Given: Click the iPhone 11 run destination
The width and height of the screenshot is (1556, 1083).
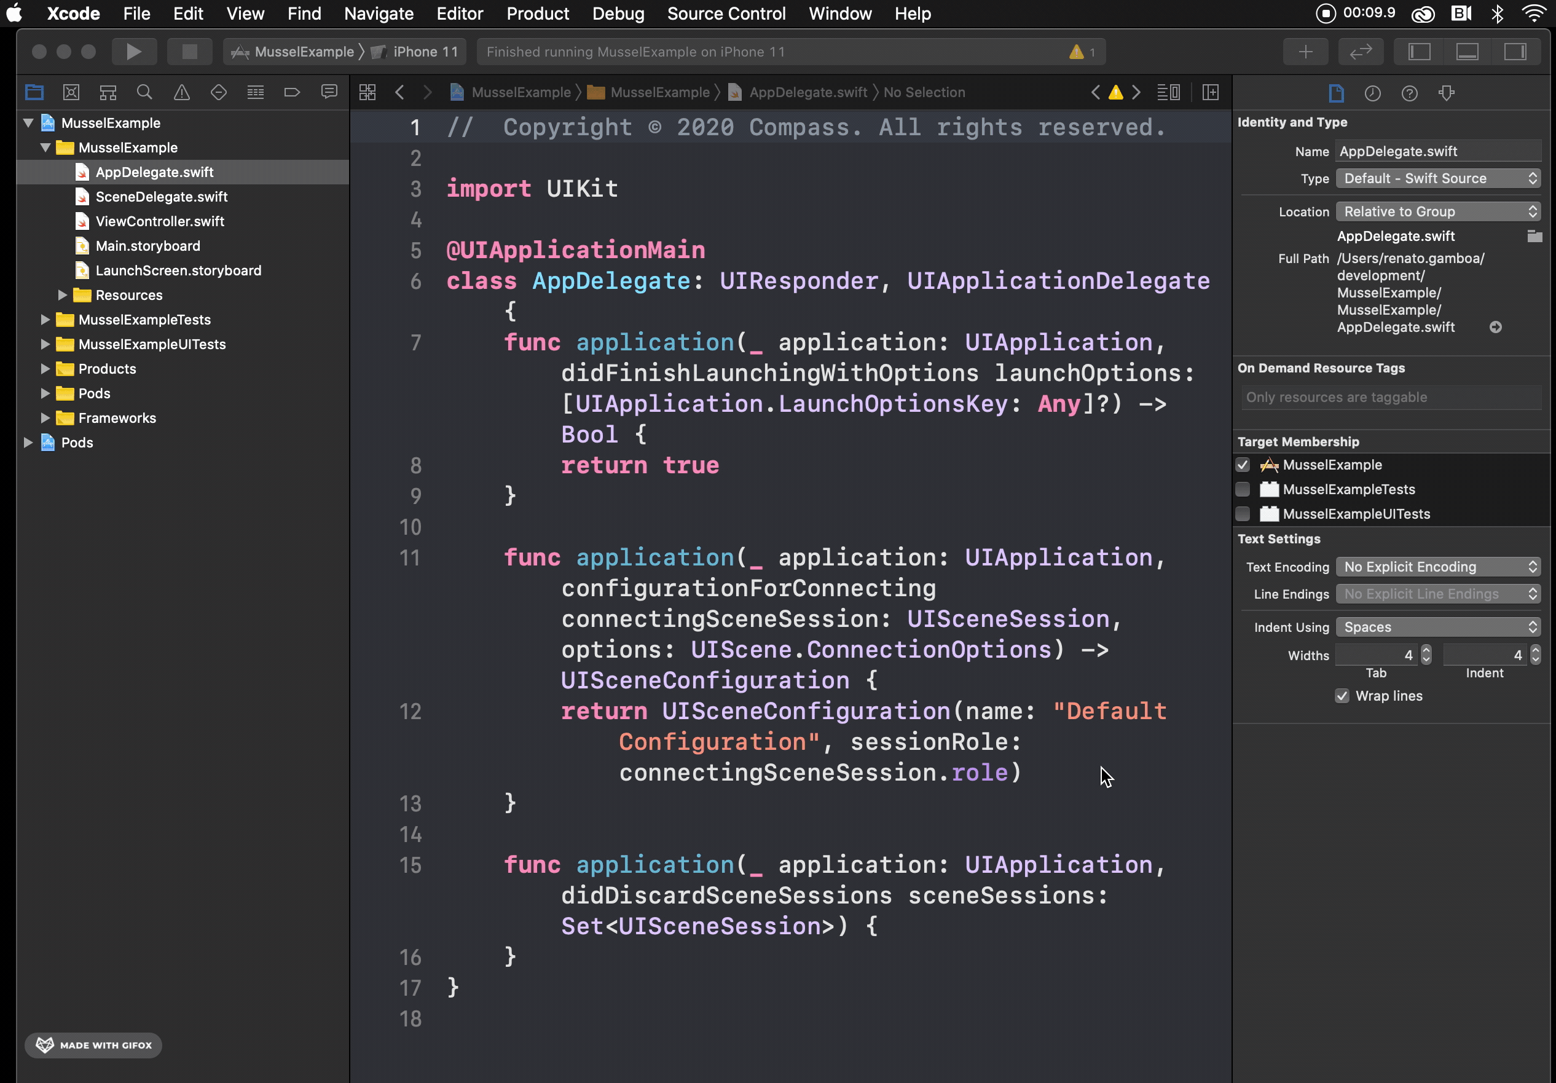Looking at the screenshot, I should point(425,52).
